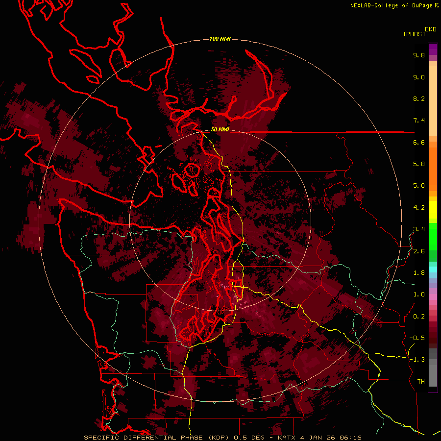
Task: Select the 1.0 legend value
Action: pos(419,294)
